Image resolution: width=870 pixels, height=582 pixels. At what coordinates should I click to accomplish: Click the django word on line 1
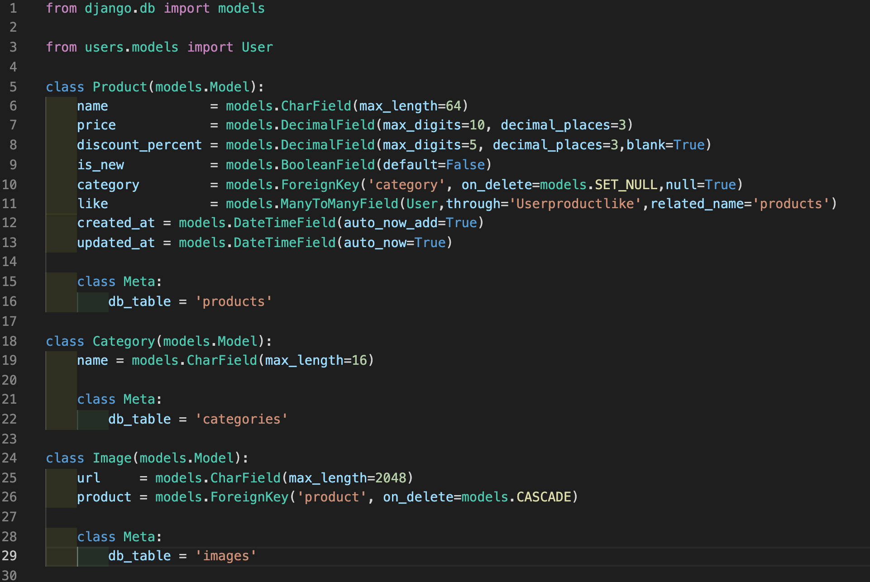coord(108,9)
